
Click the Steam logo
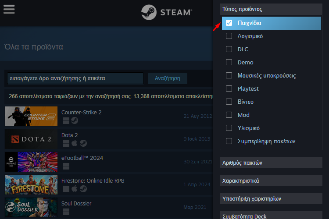(167, 12)
